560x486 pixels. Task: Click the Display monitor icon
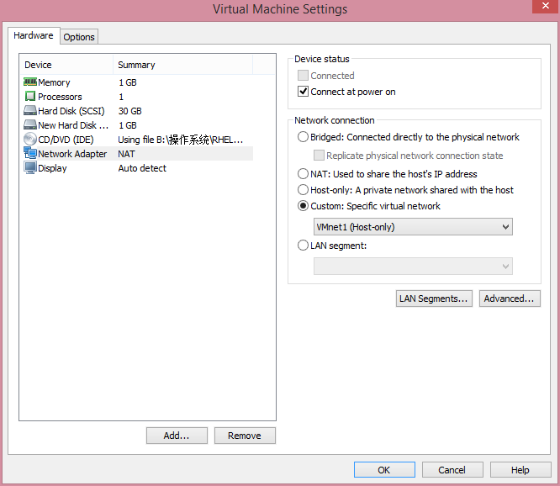(30, 167)
